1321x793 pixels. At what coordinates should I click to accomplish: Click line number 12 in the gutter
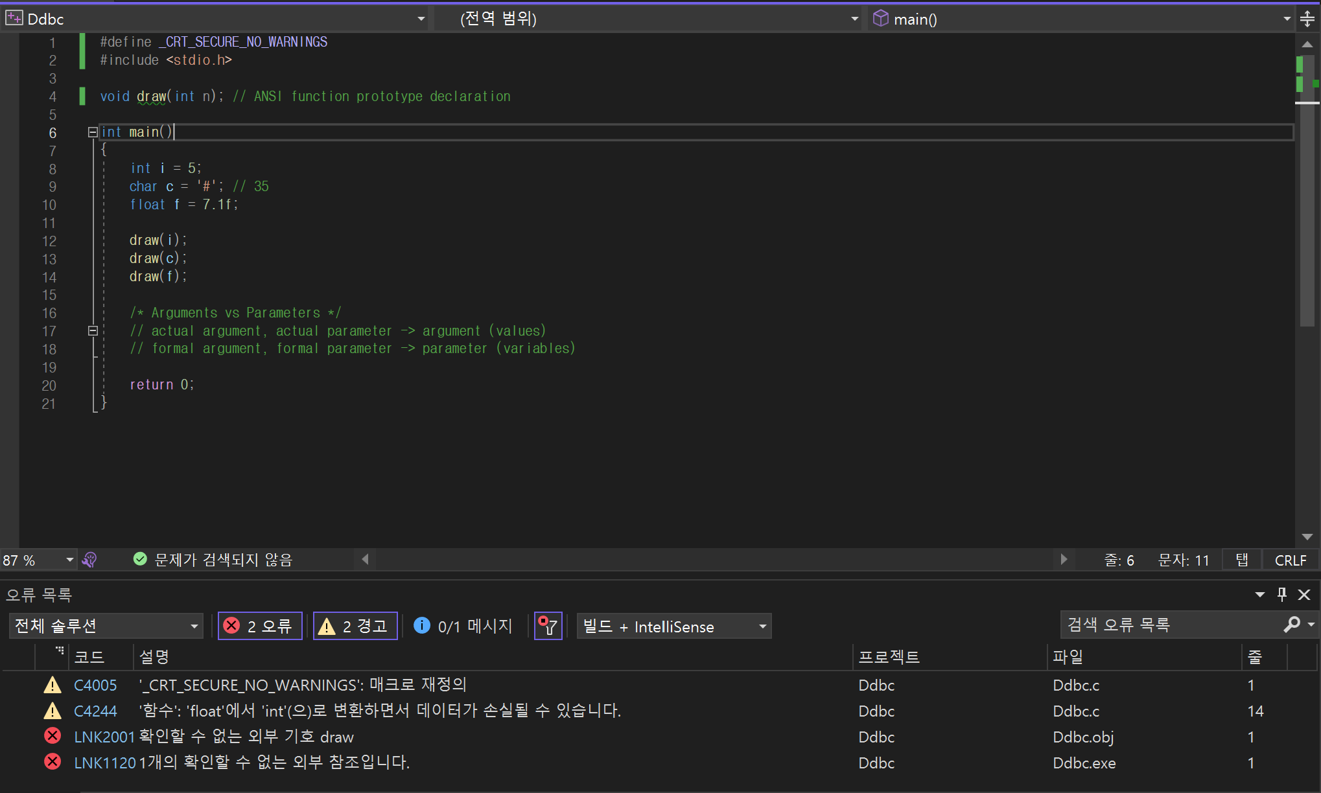coord(49,241)
